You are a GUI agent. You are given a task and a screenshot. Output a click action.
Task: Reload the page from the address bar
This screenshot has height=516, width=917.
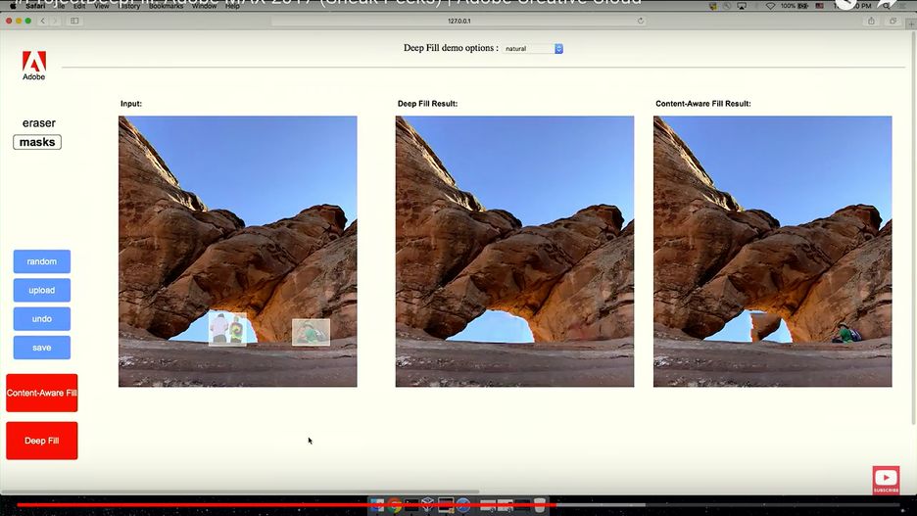pyautogui.click(x=641, y=21)
